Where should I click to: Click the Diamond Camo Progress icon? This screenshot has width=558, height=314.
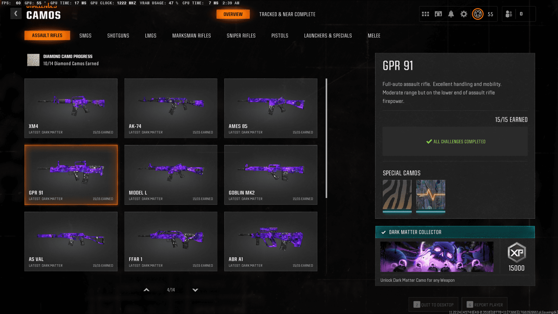(x=33, y=60)
